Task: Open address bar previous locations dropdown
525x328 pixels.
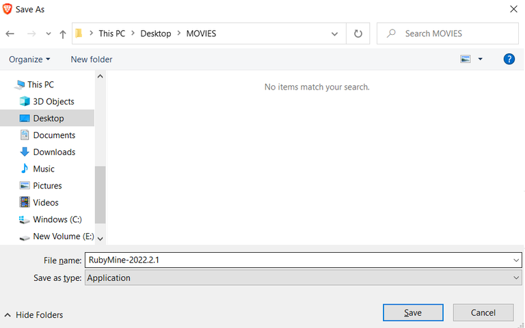Action: pos(334,33)
